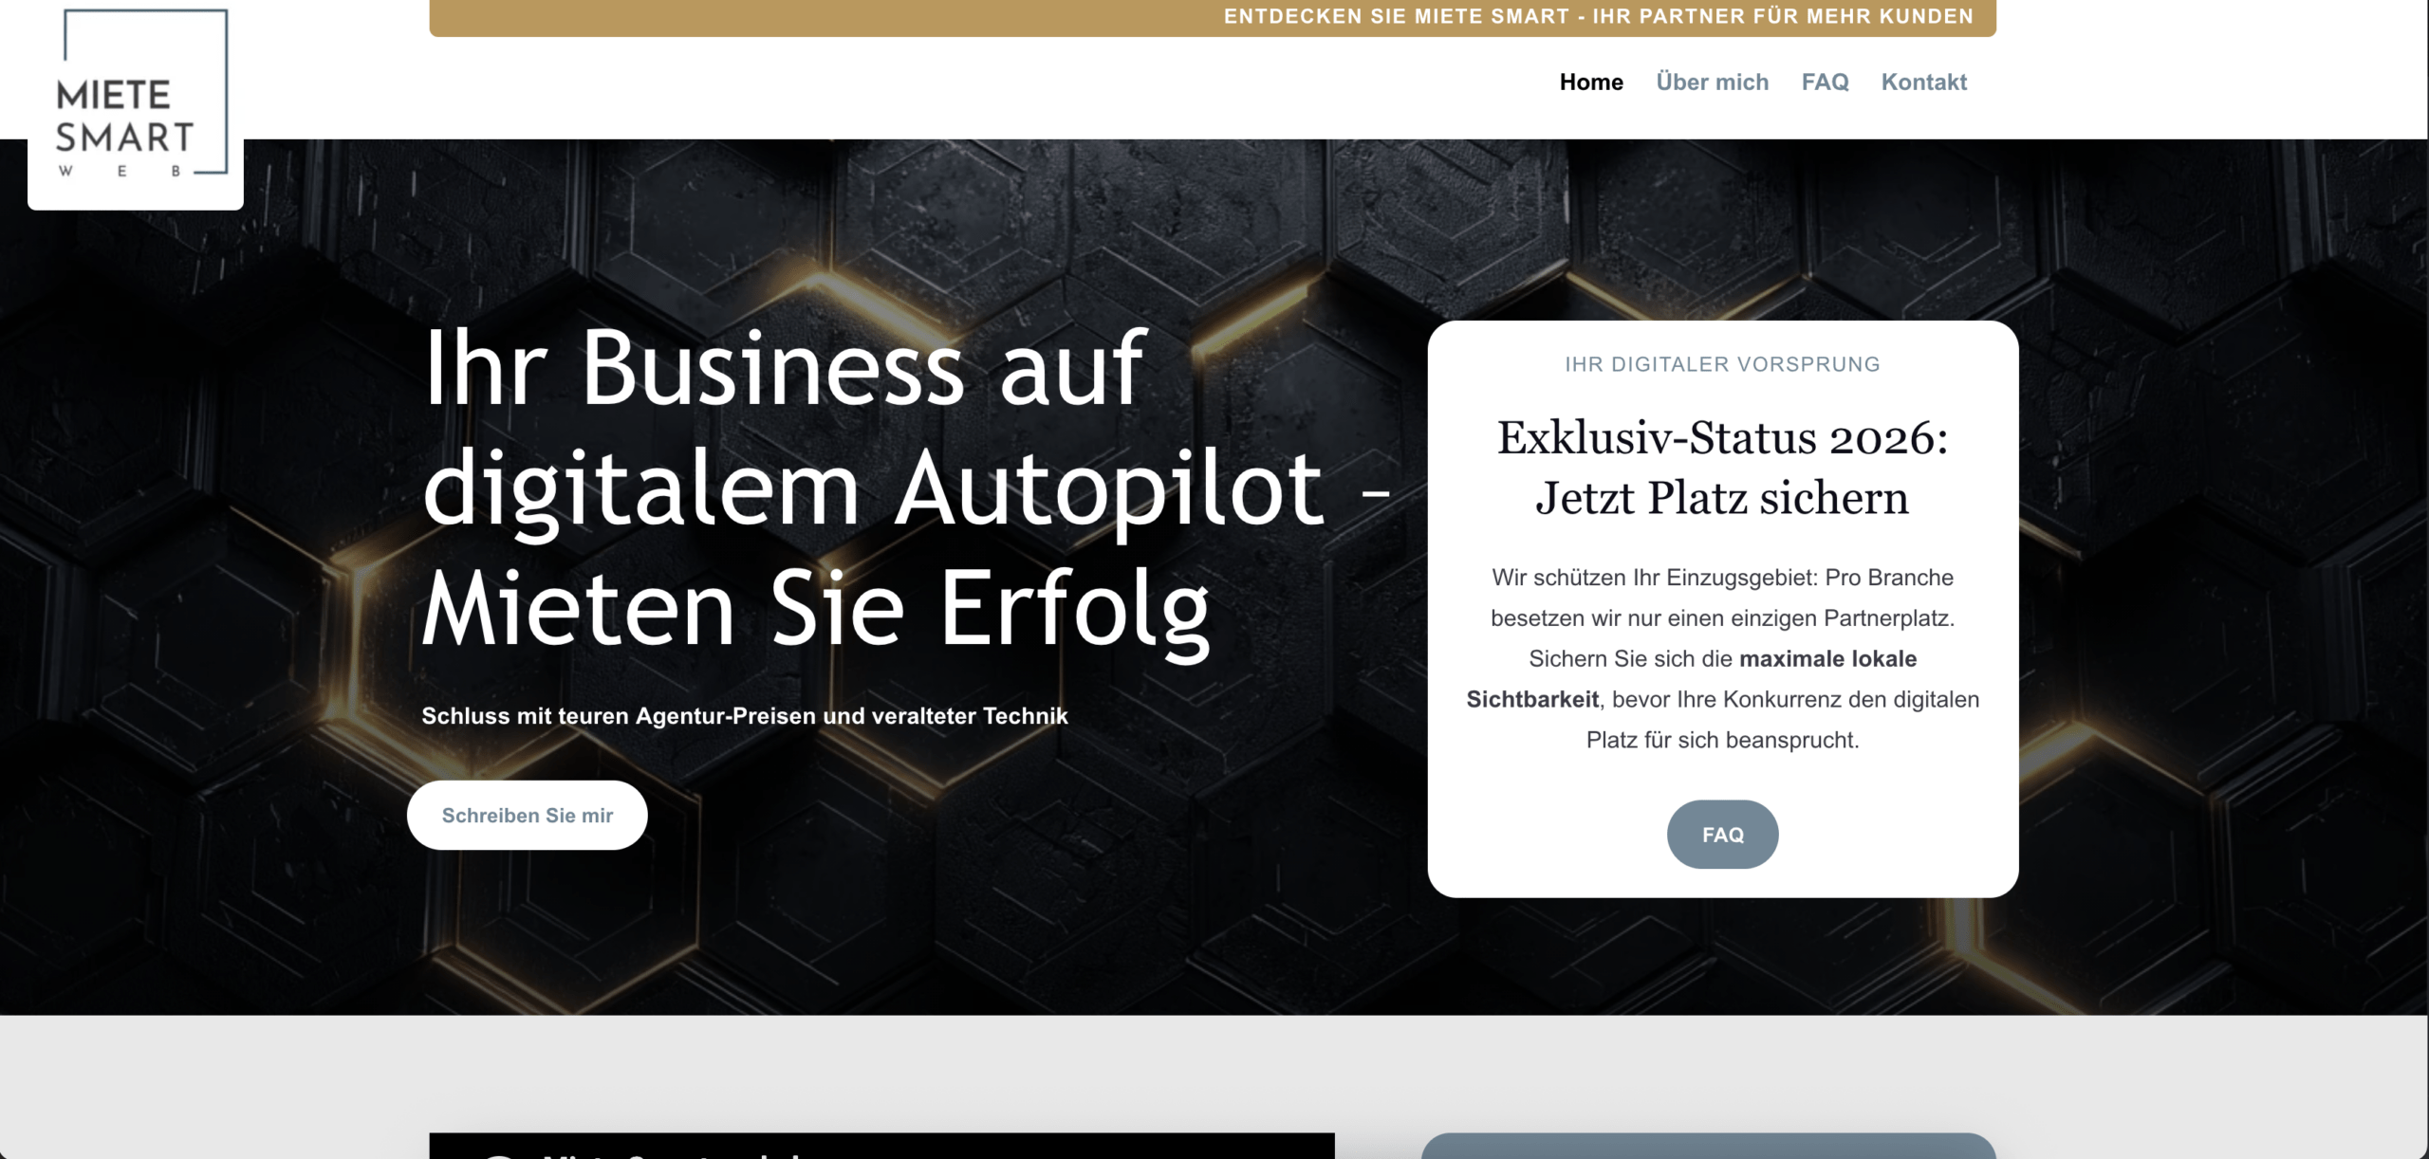The image size is (2429, 1159).
Task: Click the gold banner Entdecken Sie Miete Smart
Action: click(x=1213, y=17)
